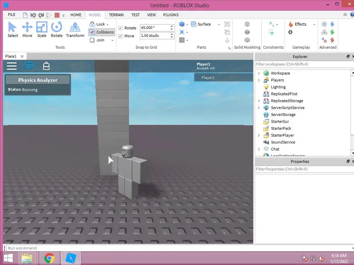The height and width of the screenshot is (265, 354).
Task: Switch to the TEST ribbon tab
Action: 136,15
